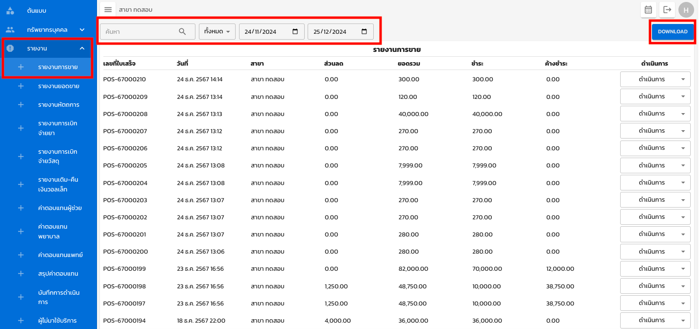Click plus icon beside ค่าตอบแทนผู้ช่วย
Viewport: 699px width, 329px height.
[21, 208]
